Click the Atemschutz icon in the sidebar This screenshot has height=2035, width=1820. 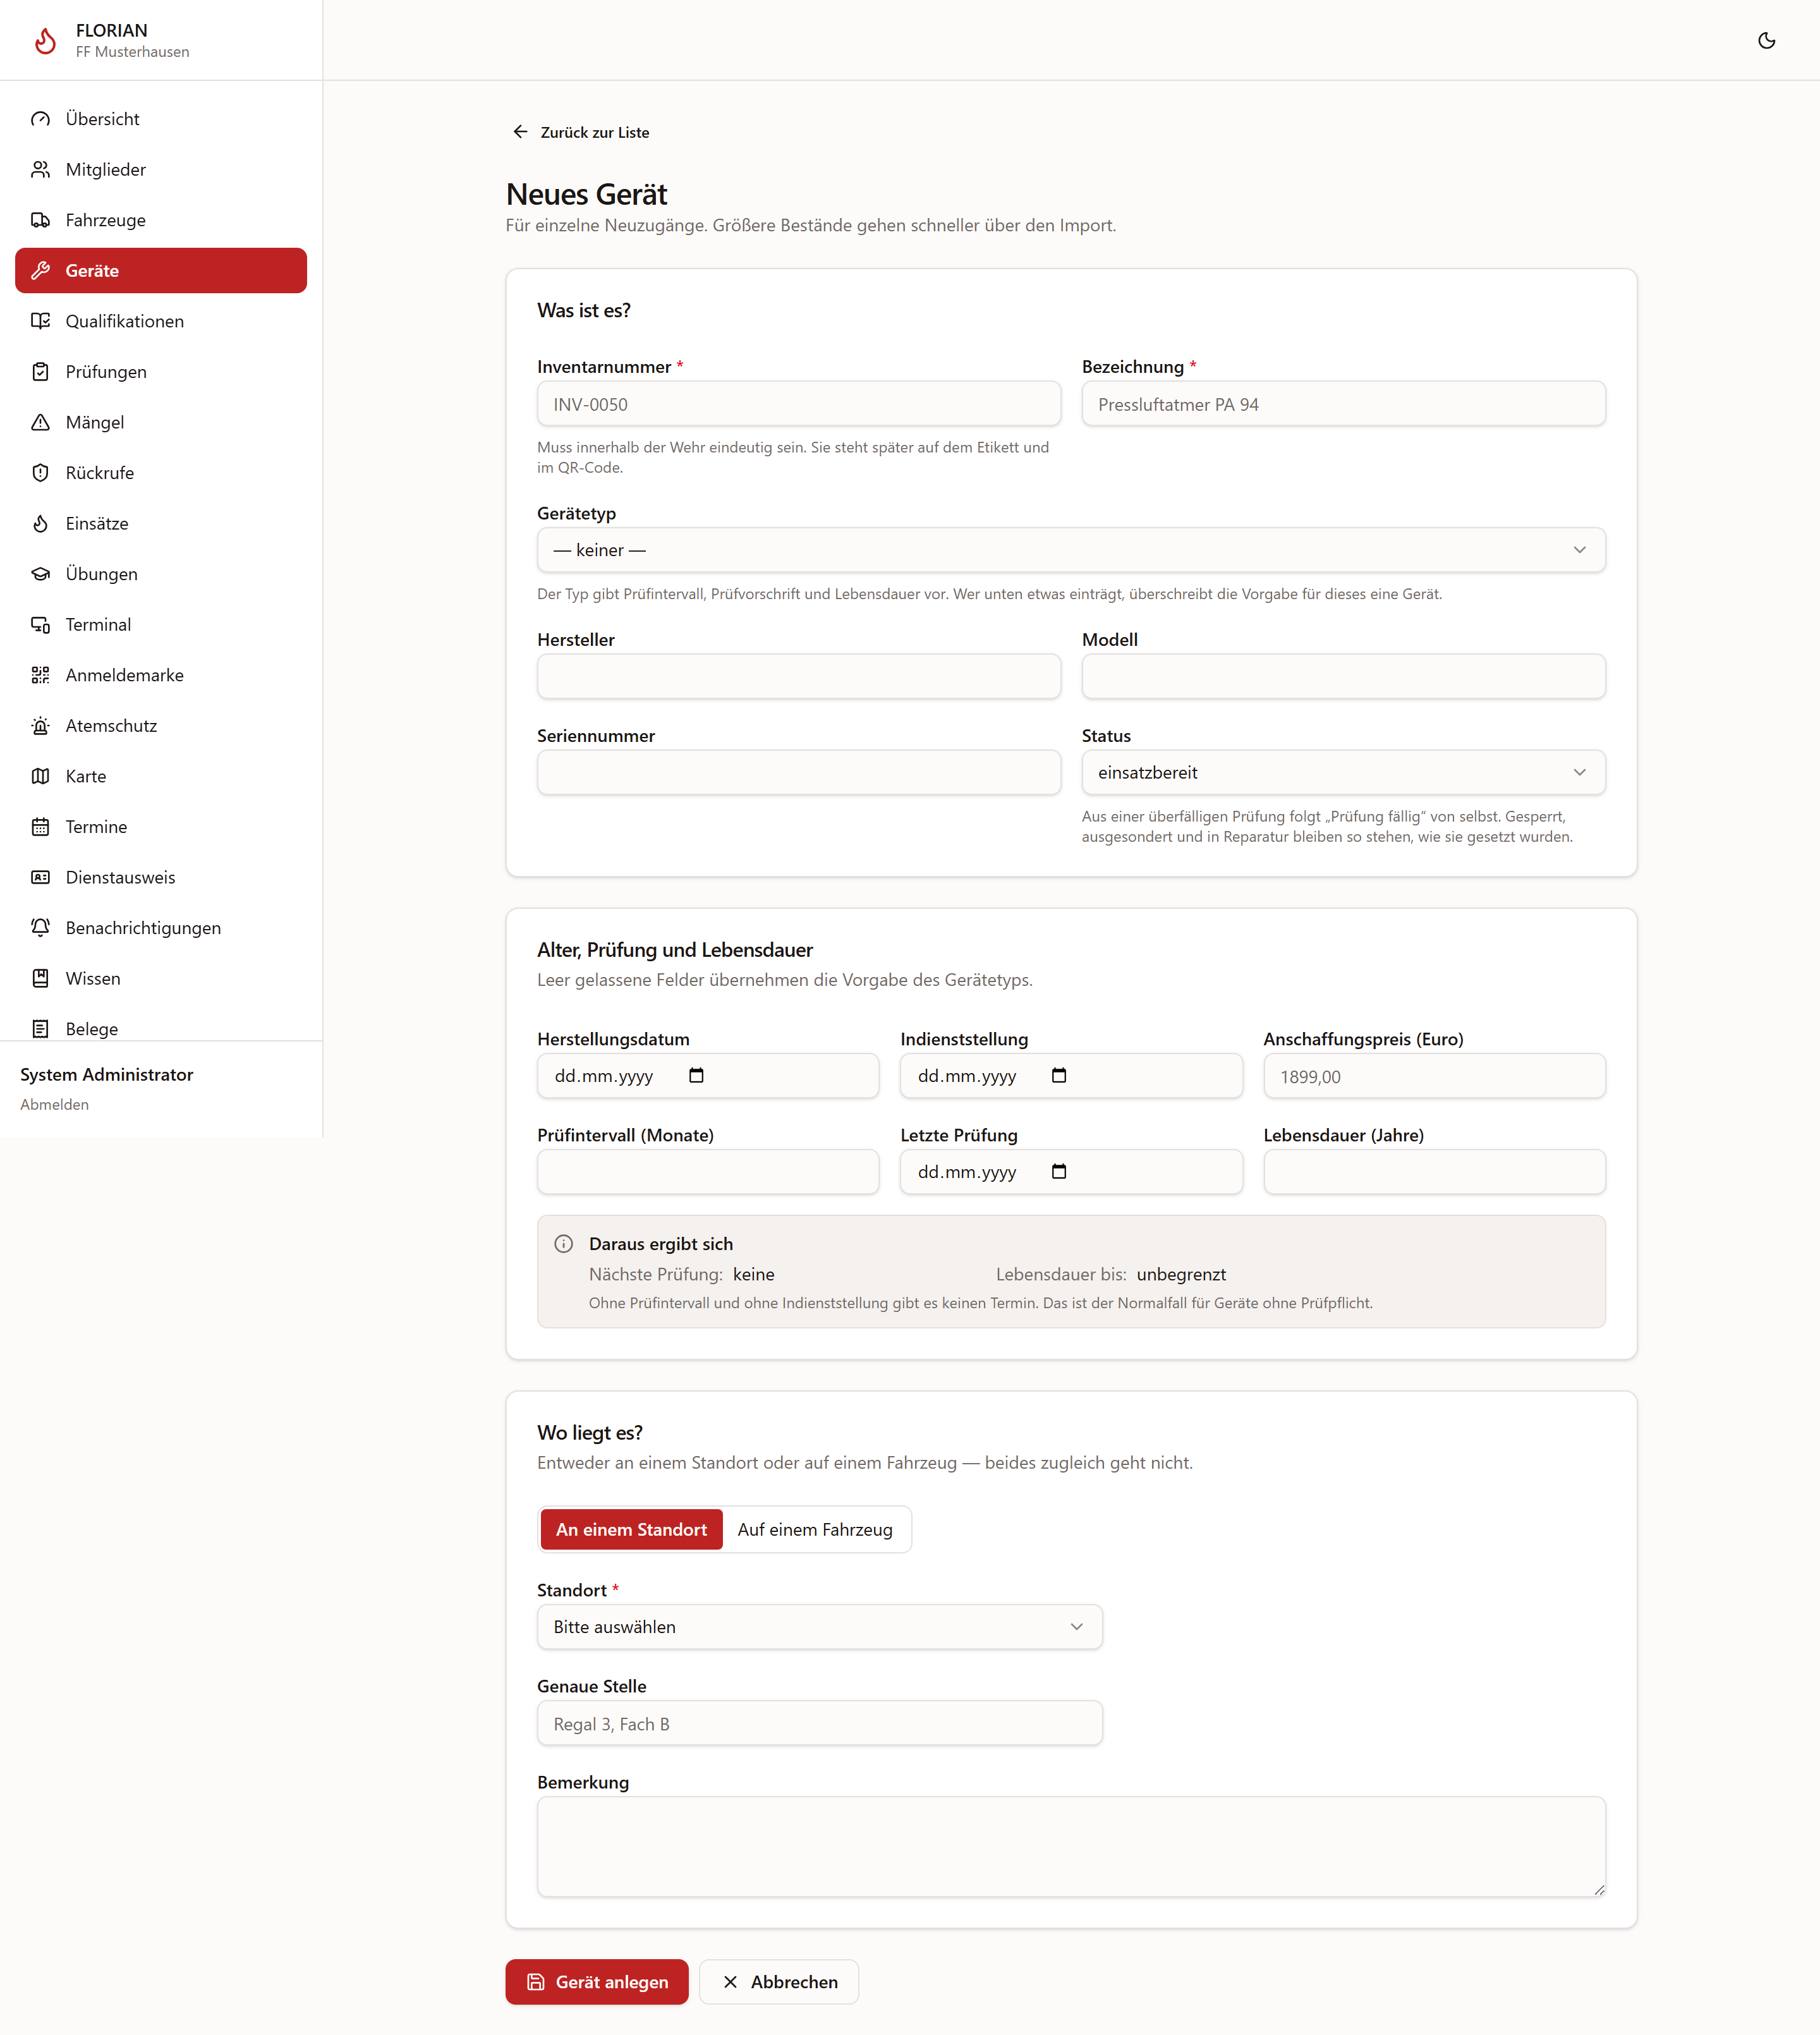point(40,726)
